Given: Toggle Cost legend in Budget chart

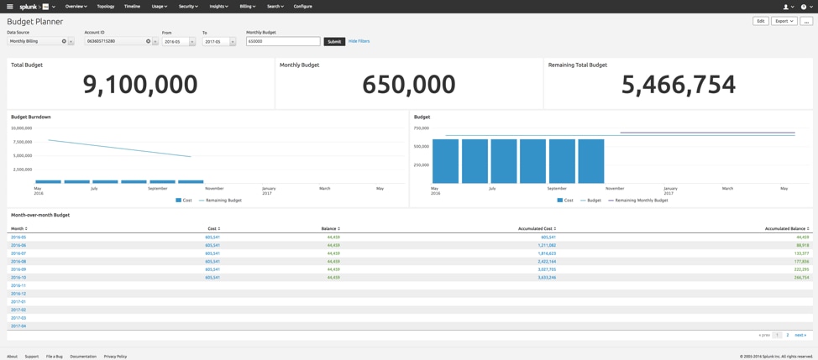Looking at the screenshot, I should [566, 200].
